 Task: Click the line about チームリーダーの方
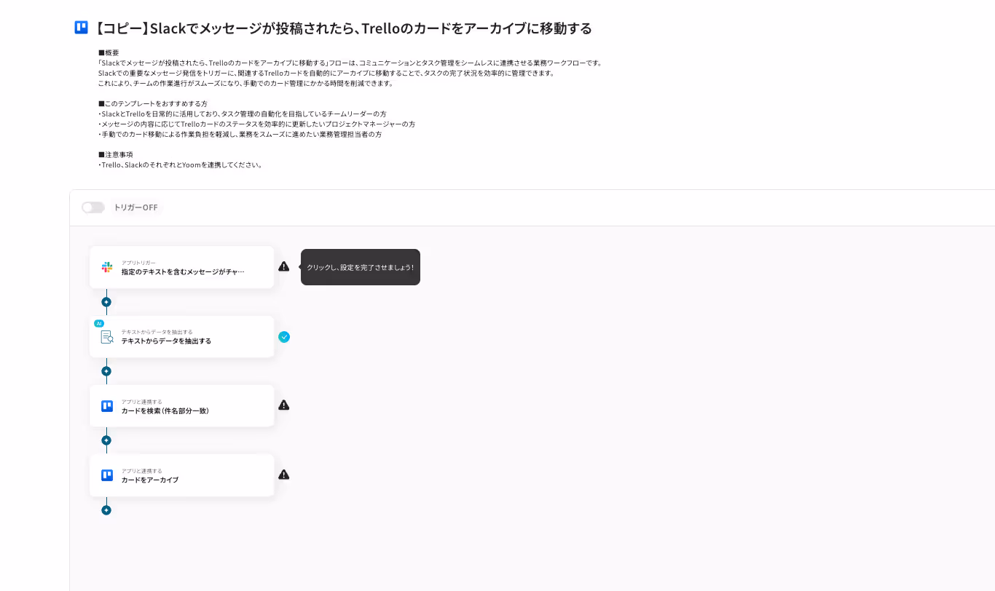(x=243, y=114)
